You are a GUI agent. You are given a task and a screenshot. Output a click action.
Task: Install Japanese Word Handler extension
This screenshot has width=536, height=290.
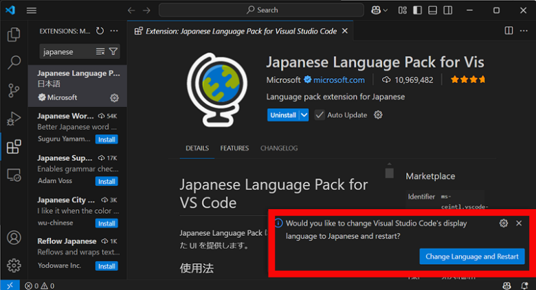(x=107, y=140)
